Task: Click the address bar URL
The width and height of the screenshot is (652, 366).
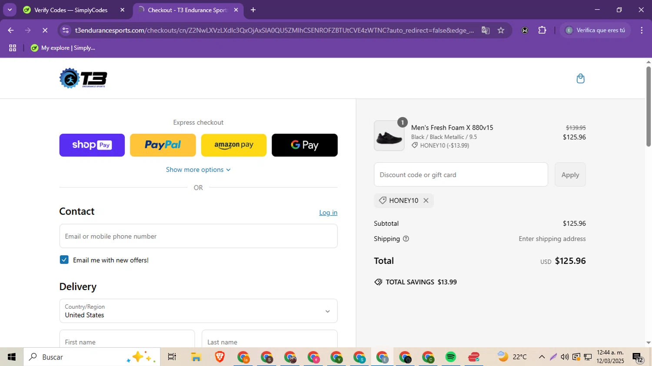Action: point(274,30)
